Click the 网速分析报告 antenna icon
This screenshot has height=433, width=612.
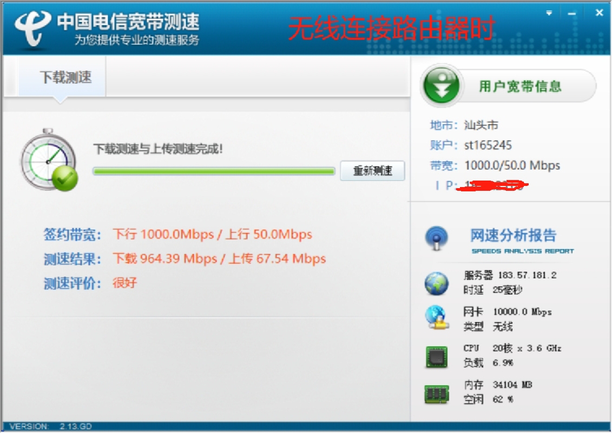[436, 238]
